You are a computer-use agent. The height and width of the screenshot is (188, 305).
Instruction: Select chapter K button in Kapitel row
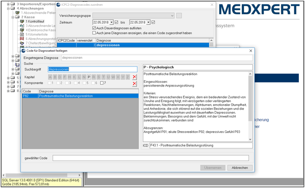pyautogui.click(x=74, y=77)
